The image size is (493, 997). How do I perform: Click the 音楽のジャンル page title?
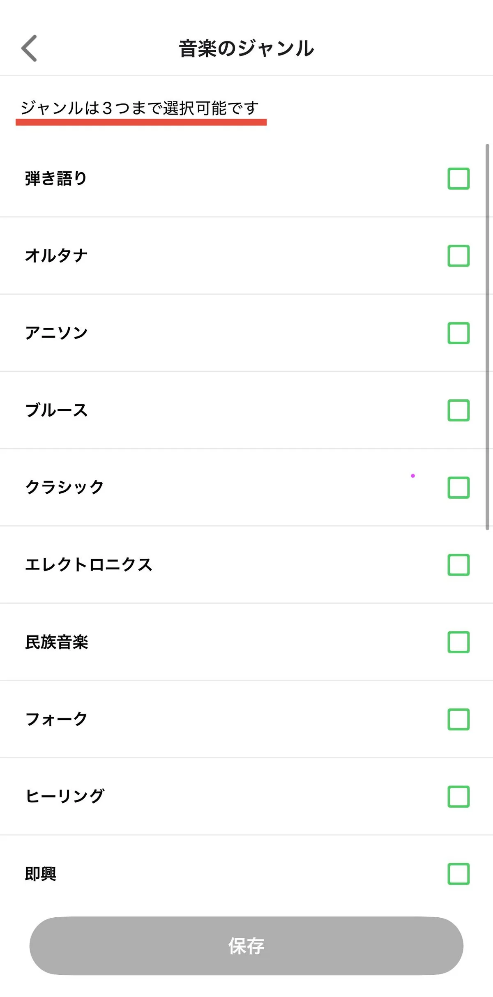tap(246, 48)
